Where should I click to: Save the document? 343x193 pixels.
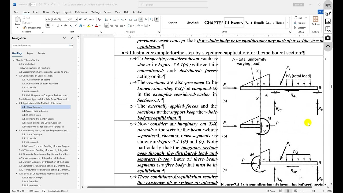coord(40,5)
